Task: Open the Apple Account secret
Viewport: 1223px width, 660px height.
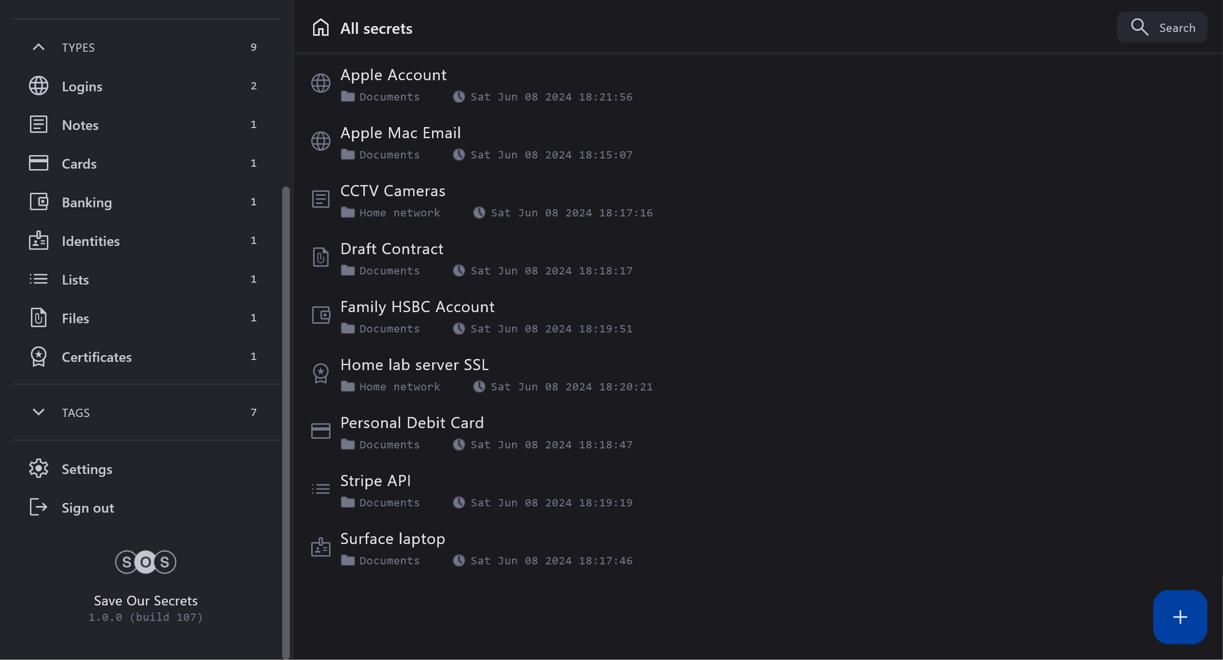Action: tap(393, 75)
